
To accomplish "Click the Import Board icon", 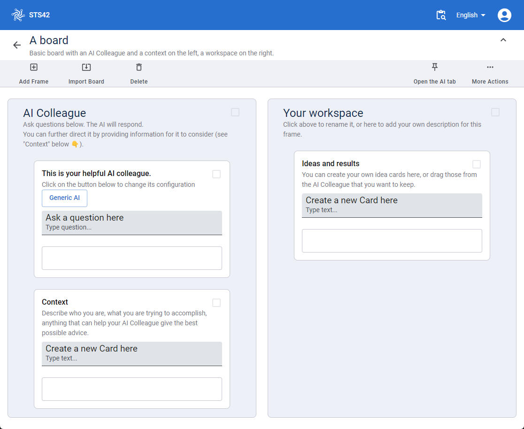I will tap(86, 68).
